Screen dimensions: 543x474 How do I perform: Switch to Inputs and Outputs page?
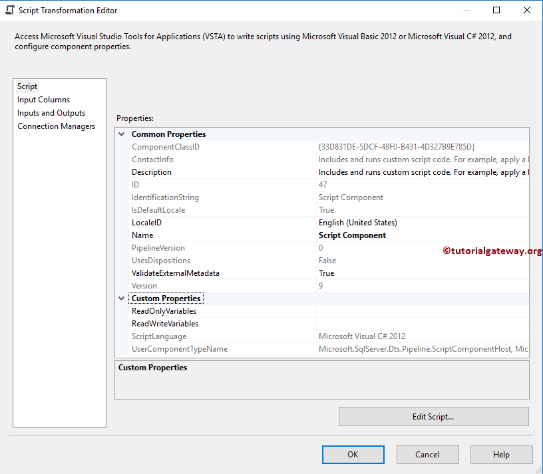click(x=51, y=112)
